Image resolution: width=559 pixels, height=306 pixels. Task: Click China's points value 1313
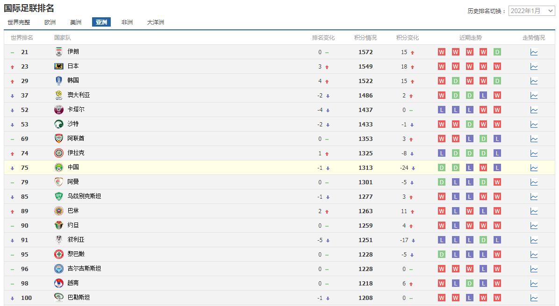tap(365, 168)
